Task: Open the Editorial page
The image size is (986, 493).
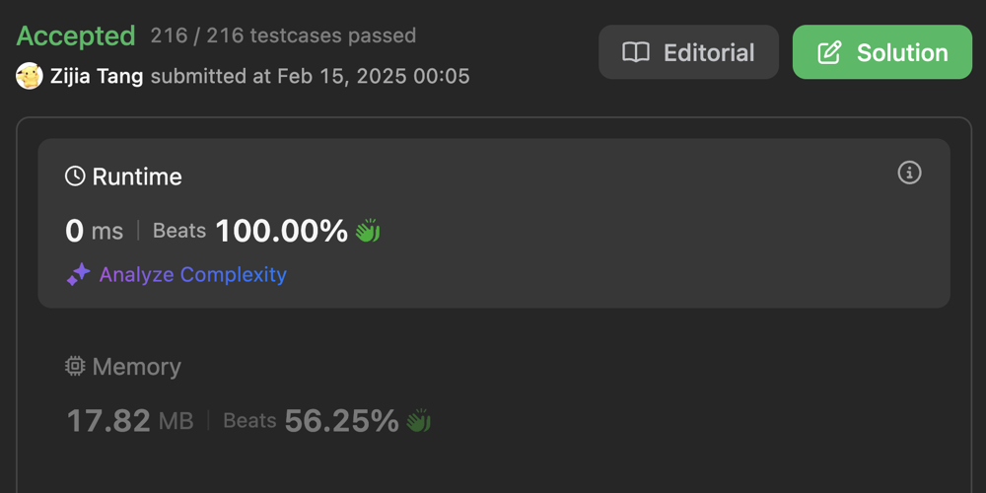Action: click(x=688, y=52)
